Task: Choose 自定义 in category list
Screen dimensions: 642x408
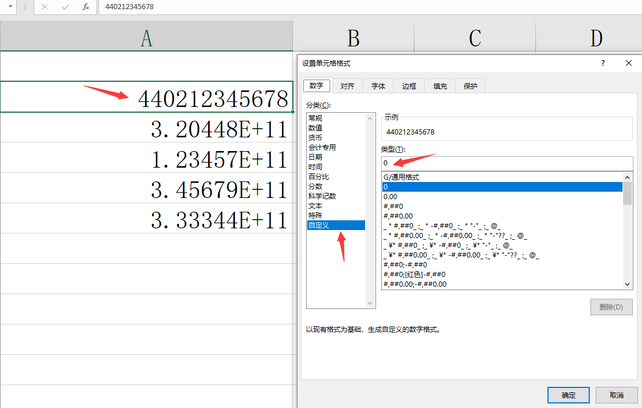Action: (336, 225)
